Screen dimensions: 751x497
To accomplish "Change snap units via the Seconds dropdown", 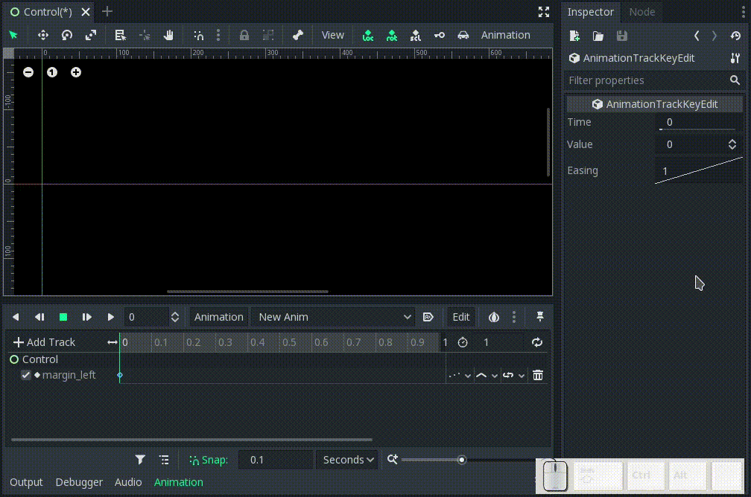I will click(346, 460).
